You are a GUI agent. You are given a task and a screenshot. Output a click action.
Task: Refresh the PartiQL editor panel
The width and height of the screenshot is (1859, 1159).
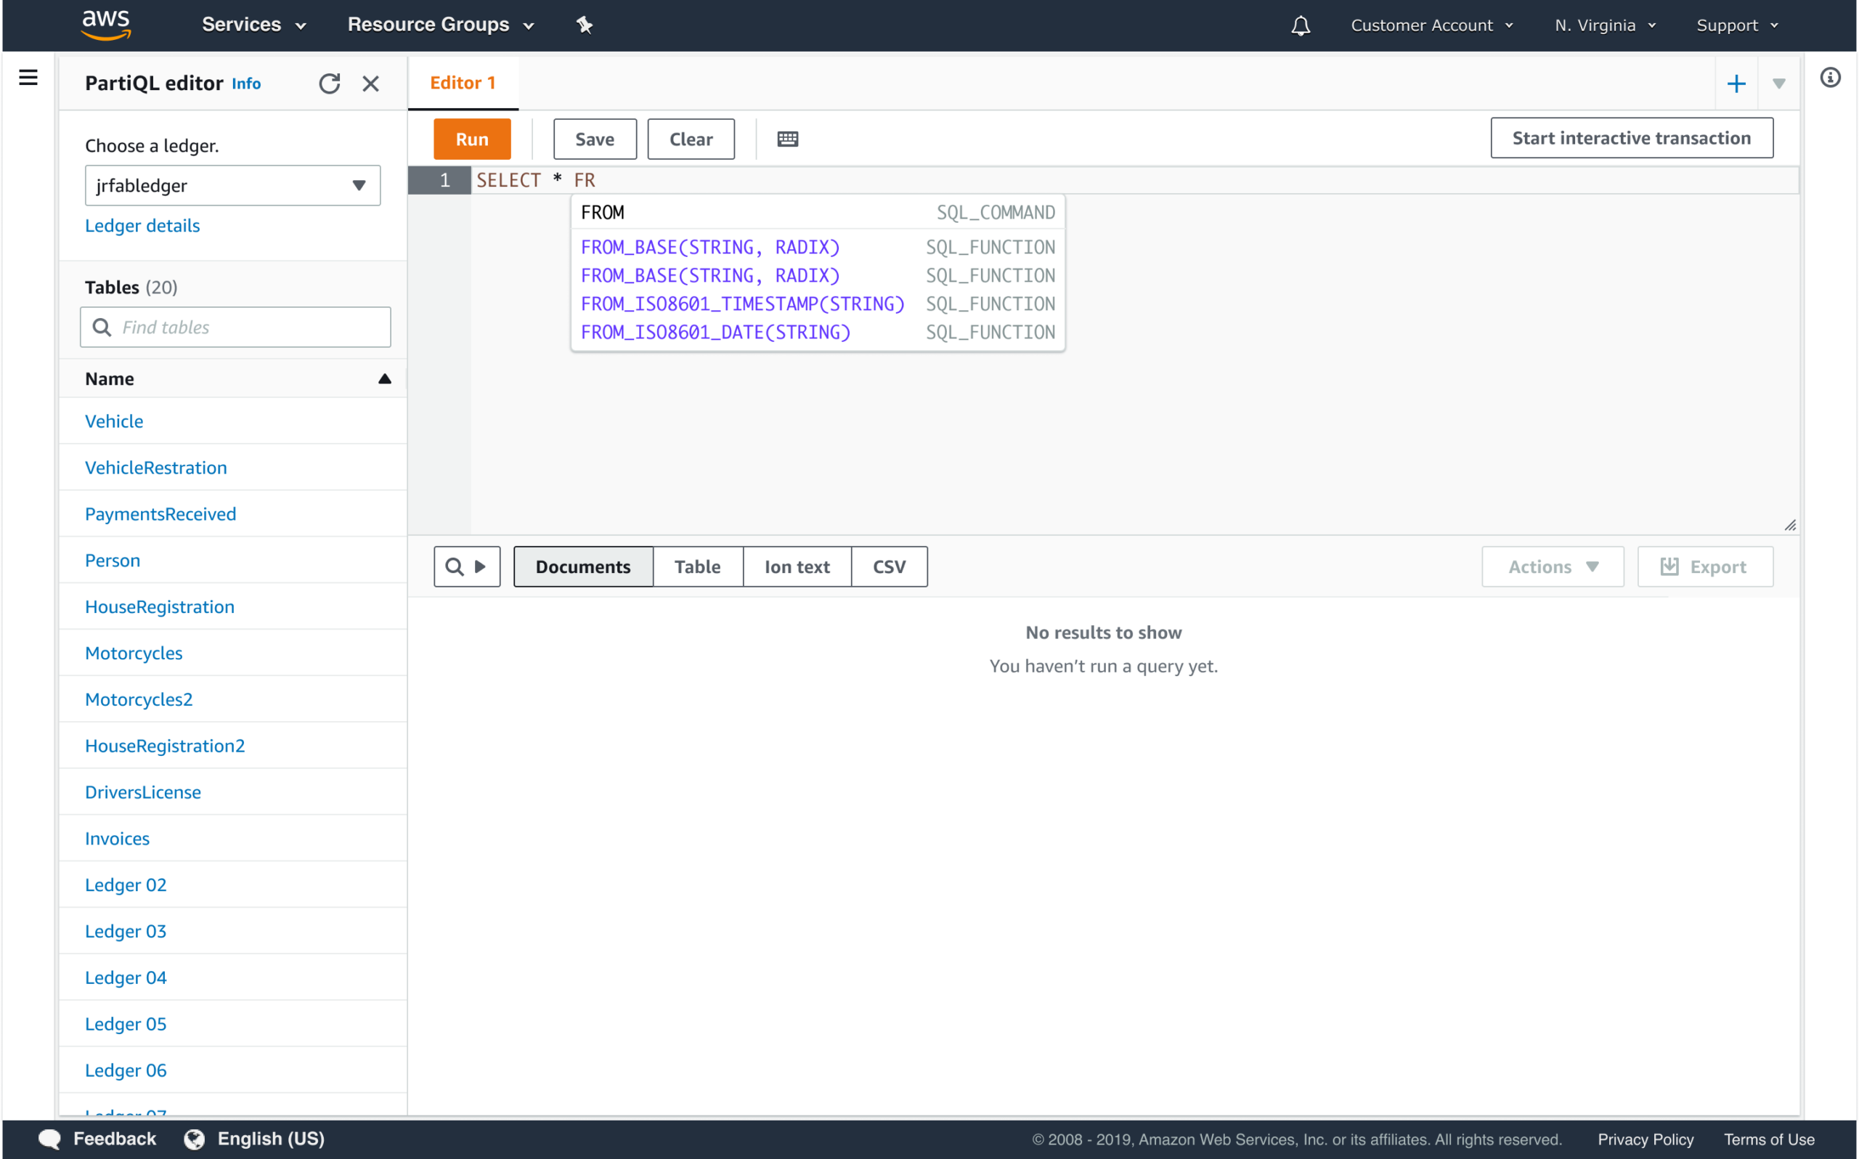(330, 83)
